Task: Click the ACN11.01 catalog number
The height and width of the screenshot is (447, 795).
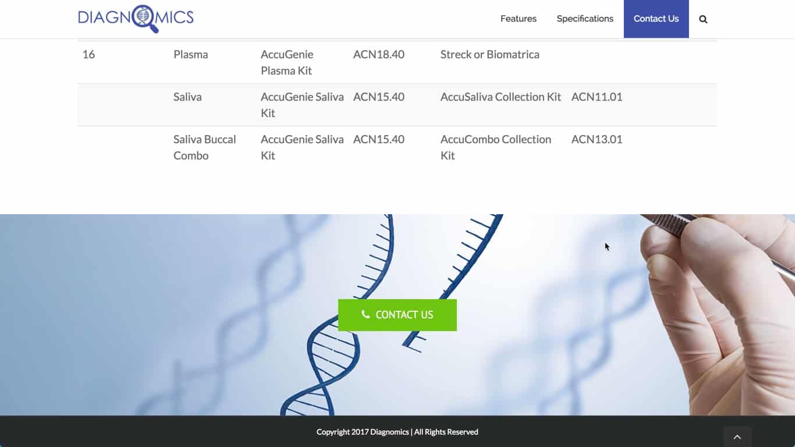Action: click(597, 97)
